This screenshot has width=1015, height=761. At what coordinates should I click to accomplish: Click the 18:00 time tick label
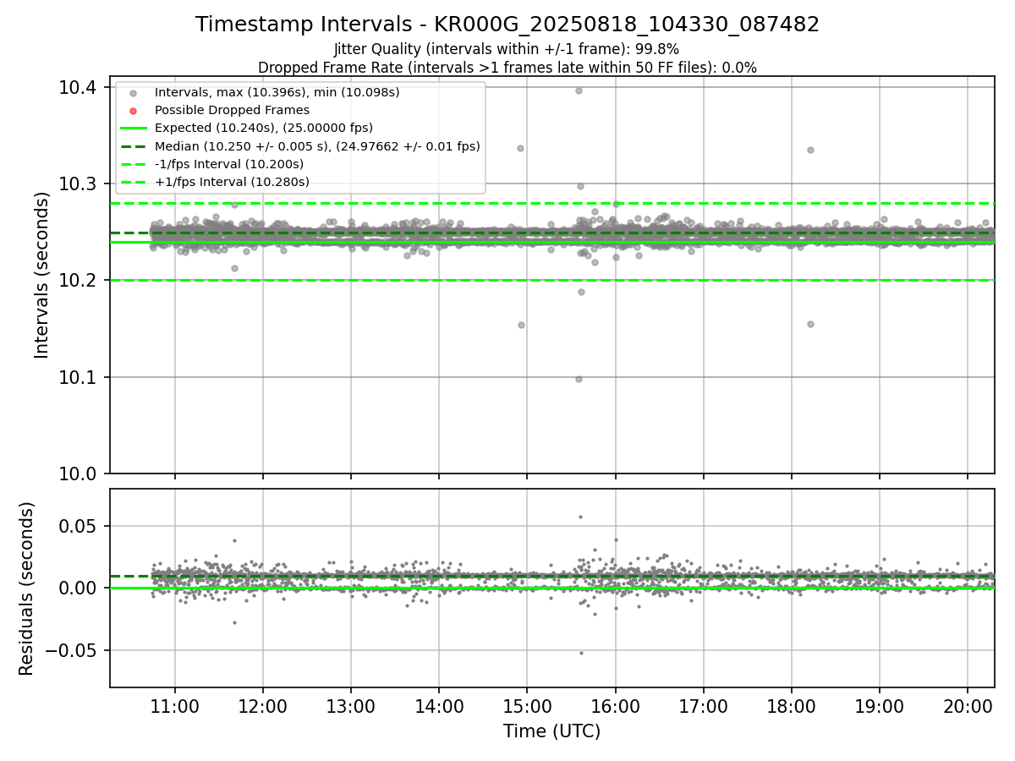coord(791,704)
